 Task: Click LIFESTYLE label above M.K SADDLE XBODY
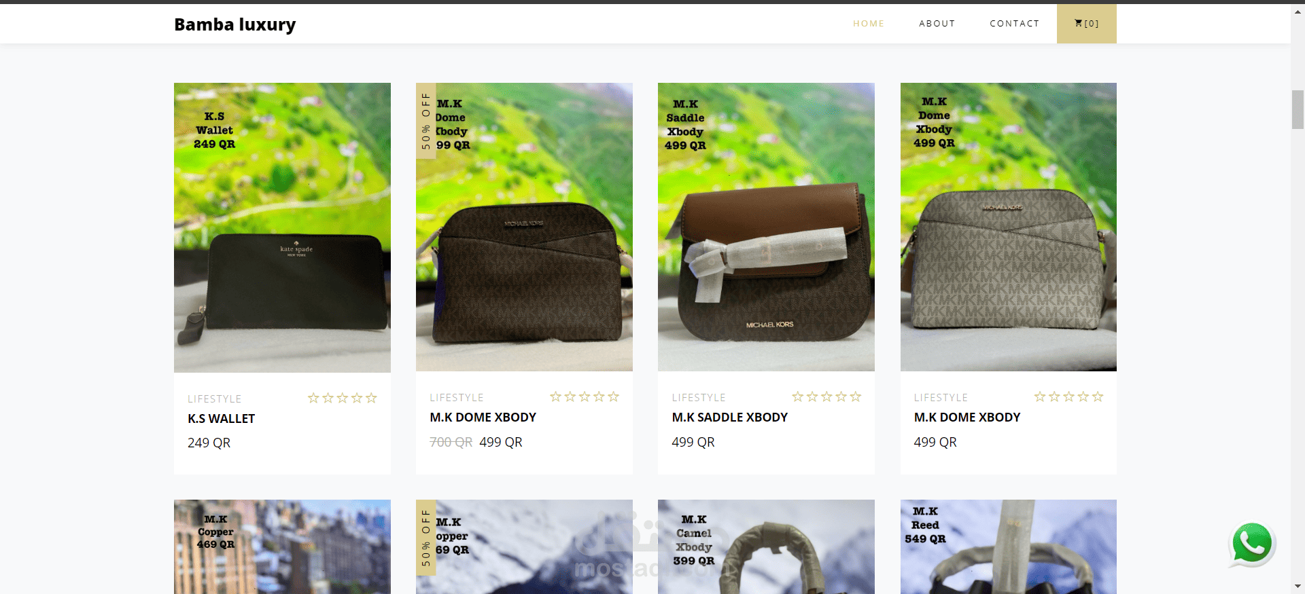tap(699, 398)
